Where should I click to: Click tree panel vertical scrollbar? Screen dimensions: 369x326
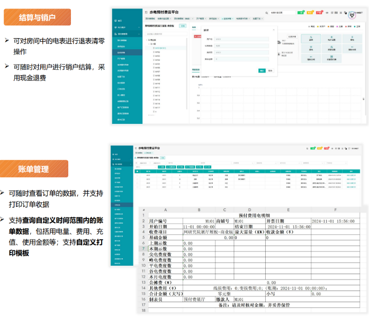pos(187,74)
